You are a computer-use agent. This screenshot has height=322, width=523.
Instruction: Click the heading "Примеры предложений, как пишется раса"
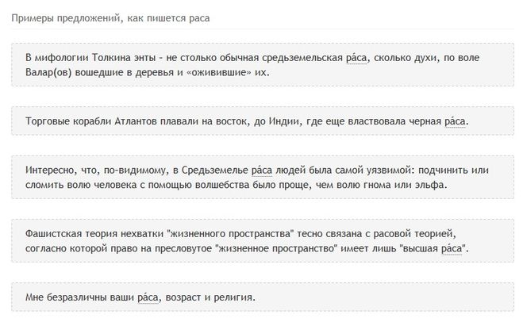coord(110,18)
